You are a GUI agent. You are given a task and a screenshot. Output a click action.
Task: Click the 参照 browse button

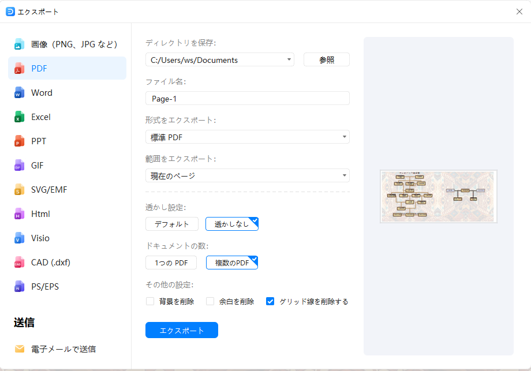tap(326, 59)
